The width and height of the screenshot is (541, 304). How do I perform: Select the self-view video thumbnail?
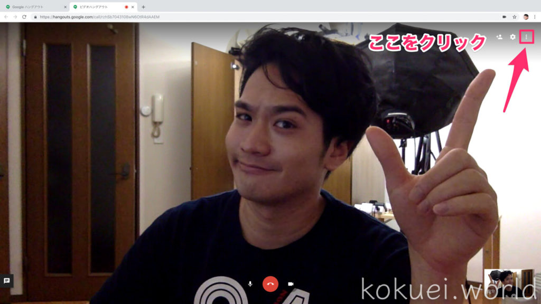click(x=509, y=283)
